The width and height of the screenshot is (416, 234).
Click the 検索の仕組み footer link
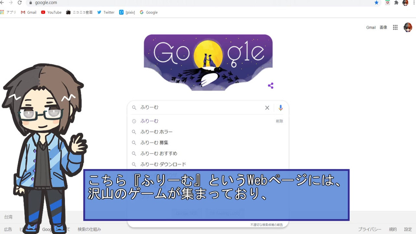[x=89, y=229]
